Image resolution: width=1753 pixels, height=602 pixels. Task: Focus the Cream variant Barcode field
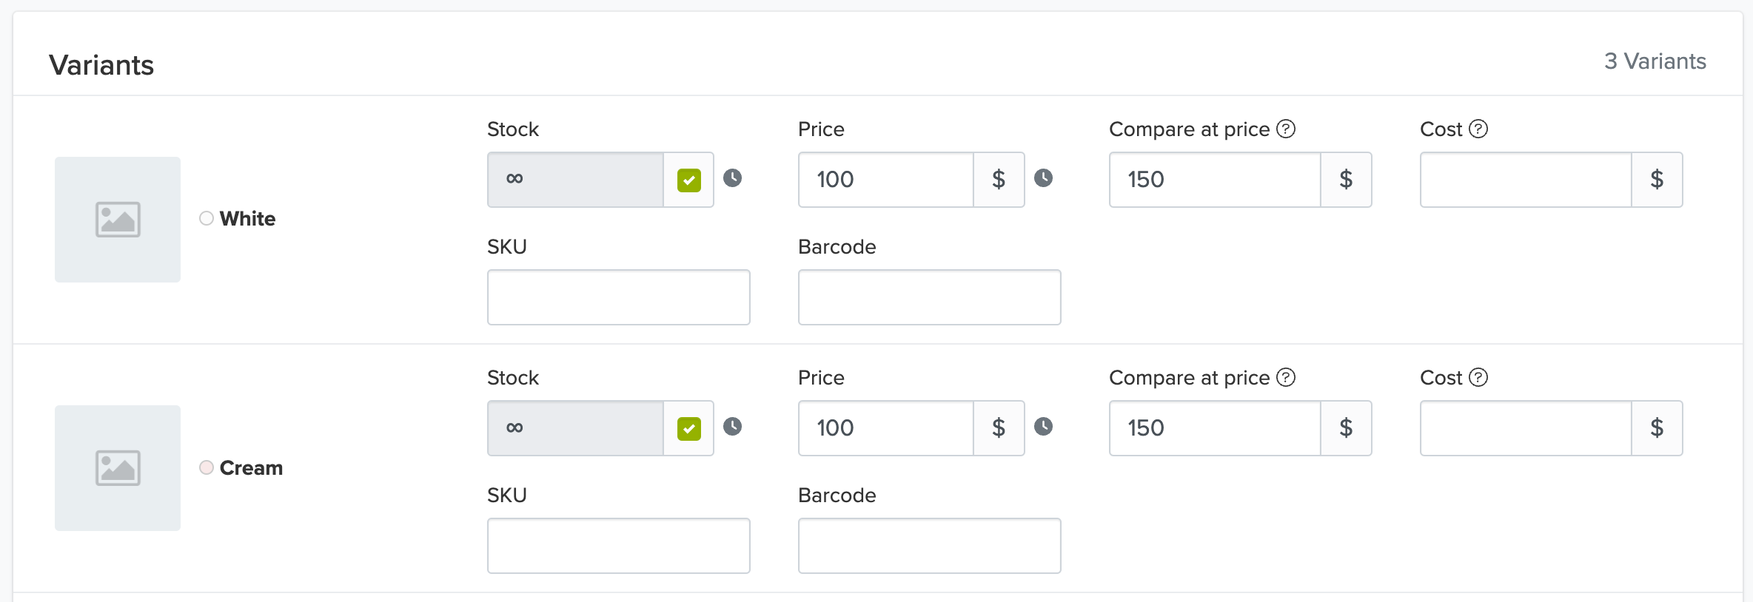(x=929, y=546)
